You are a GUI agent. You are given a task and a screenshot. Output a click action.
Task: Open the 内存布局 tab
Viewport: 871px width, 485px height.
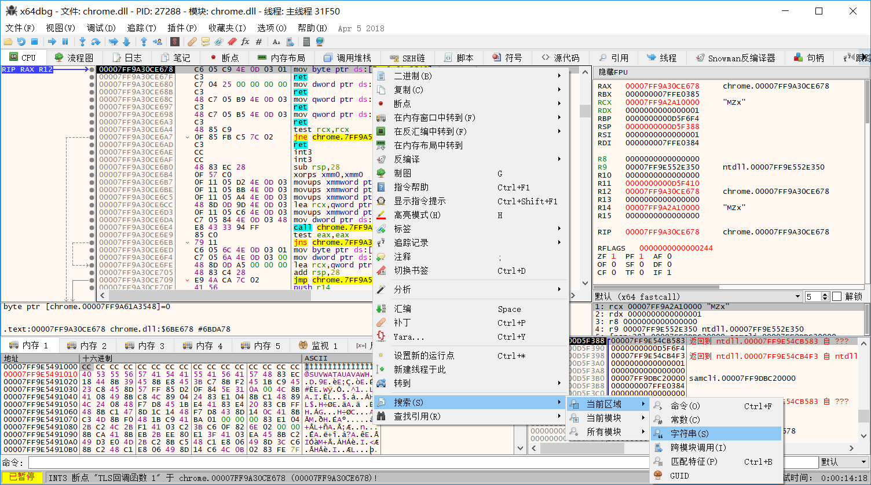281,58
